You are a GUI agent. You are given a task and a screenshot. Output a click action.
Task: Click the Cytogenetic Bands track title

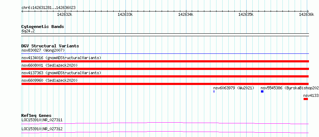[43, 27]
